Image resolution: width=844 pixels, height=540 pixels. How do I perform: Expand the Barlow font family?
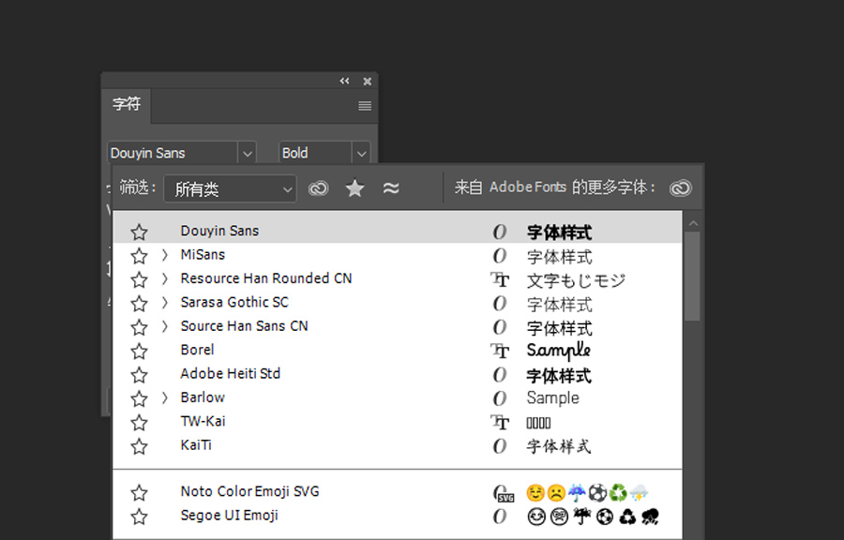[x=164, y=397]
